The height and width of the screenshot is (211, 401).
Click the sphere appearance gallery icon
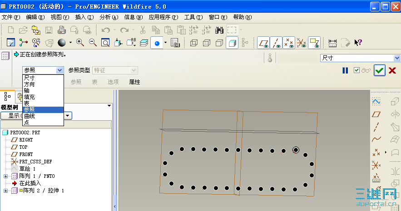[x=62, y=43]
